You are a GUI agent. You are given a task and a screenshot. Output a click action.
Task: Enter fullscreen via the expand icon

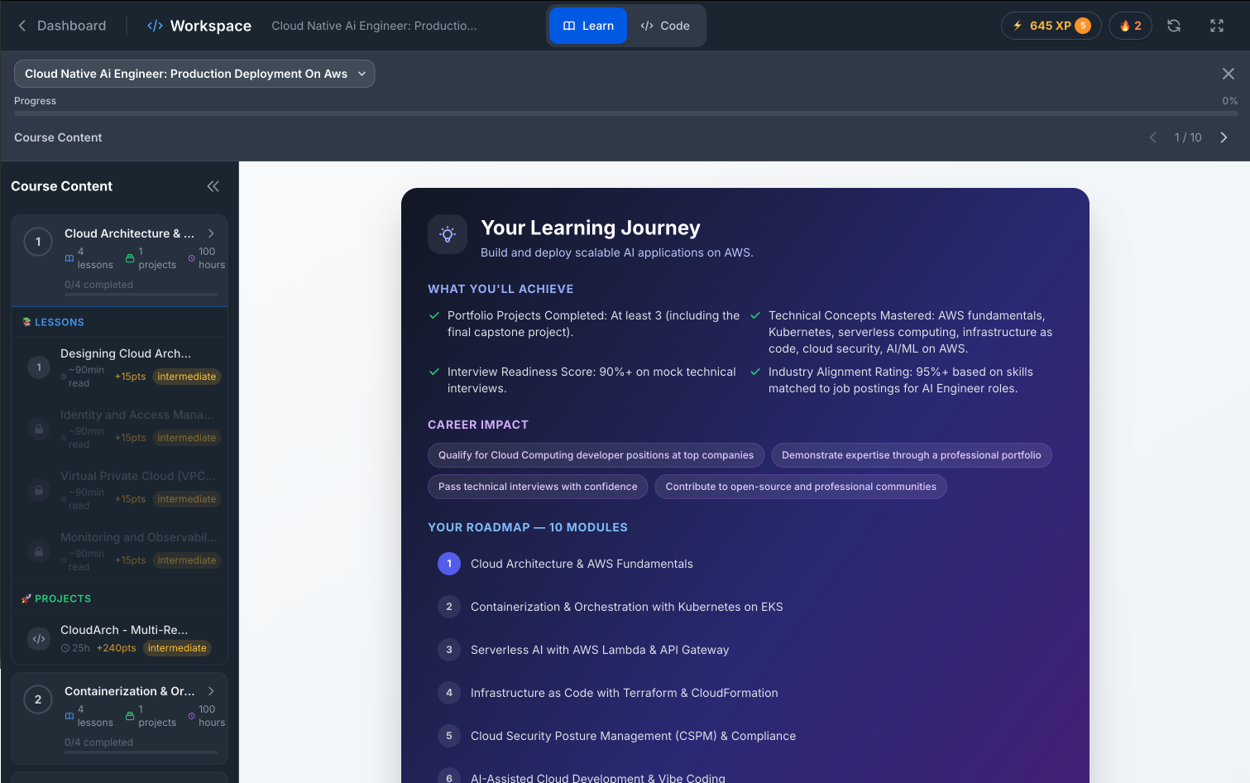1217,26
